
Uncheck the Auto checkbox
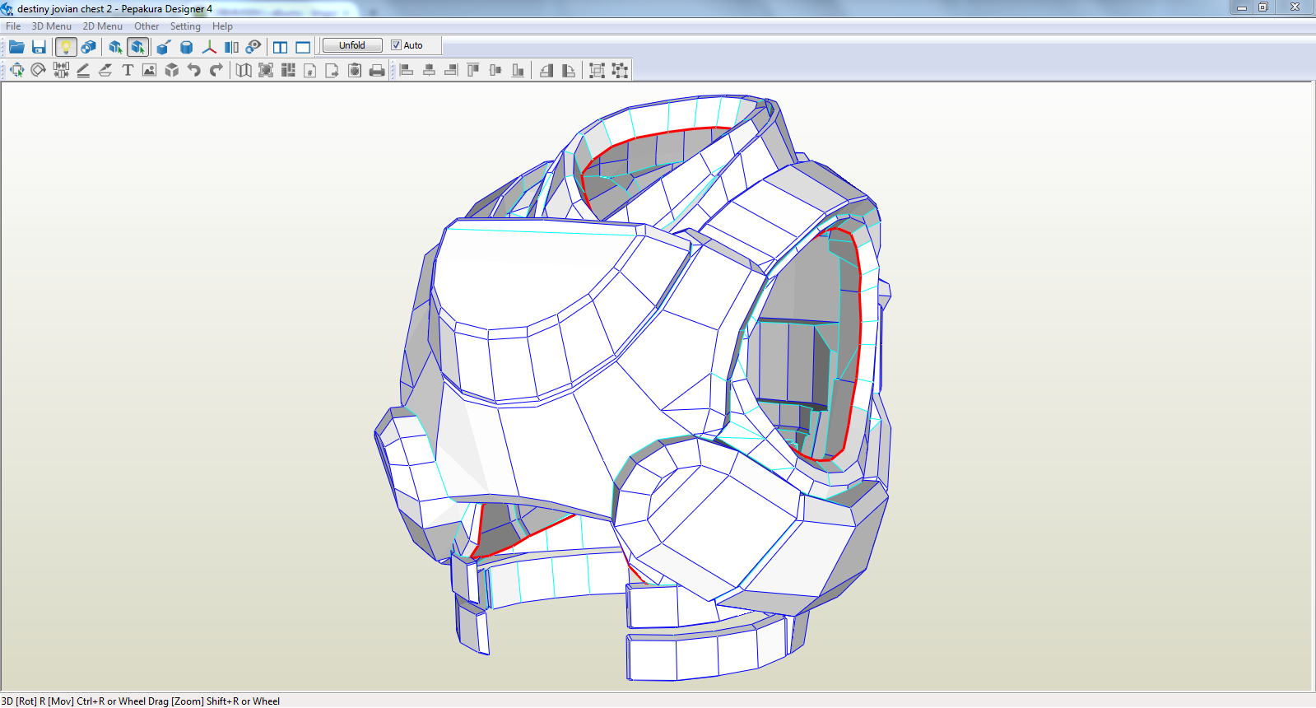396,45
